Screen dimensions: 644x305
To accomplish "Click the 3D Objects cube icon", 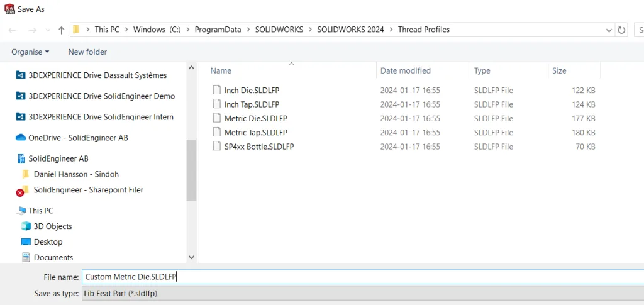I will [x=26, y=226].
